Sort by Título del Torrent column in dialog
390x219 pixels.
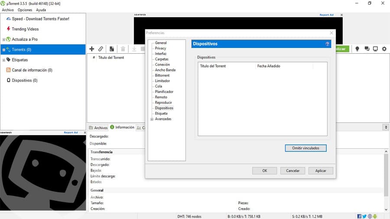click(227, 66)
